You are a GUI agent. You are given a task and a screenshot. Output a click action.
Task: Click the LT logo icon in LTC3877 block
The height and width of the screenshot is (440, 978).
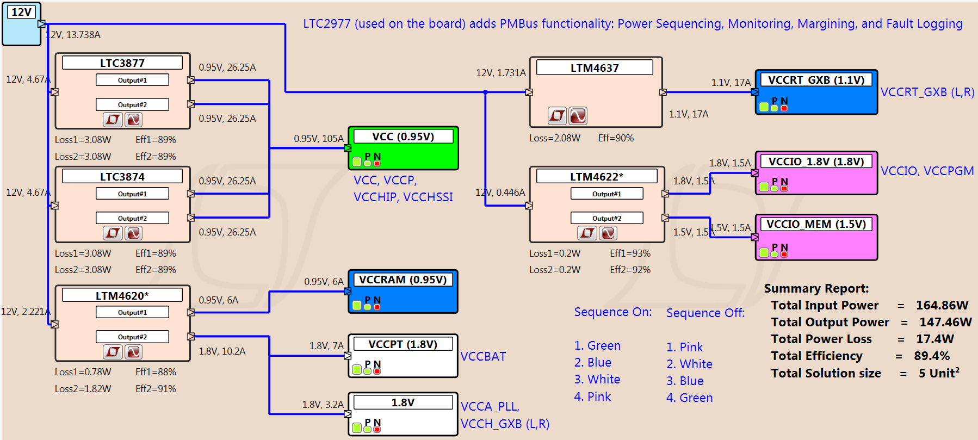click(113, 119)
